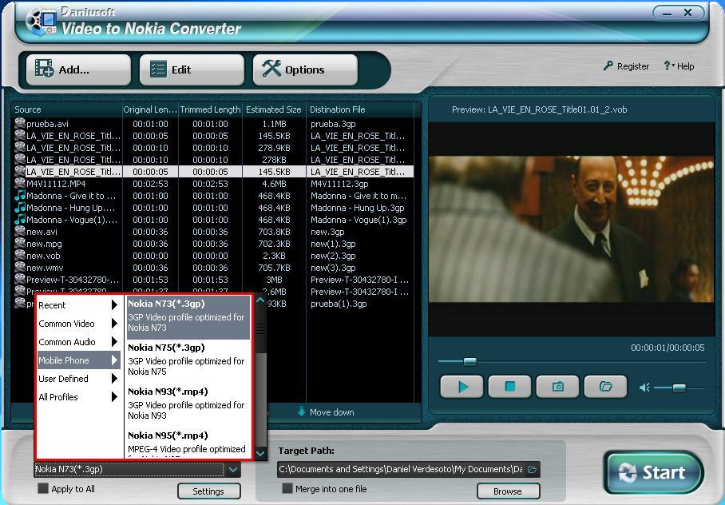Viewport: 725px width, 505px height.
Task: Click profile list scroll up arrow
Action: 260,301
